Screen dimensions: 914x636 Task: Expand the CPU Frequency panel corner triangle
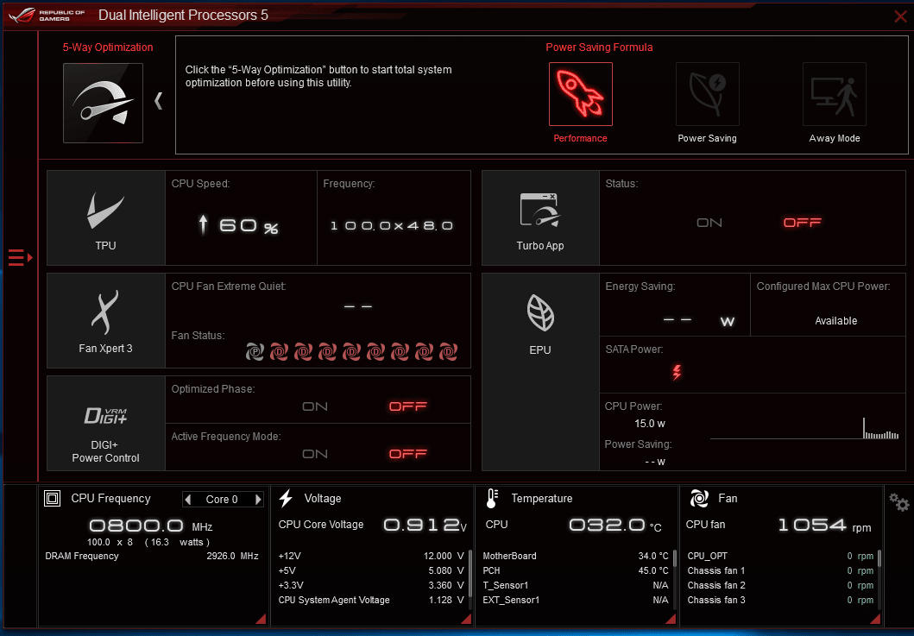coord(262,619)
